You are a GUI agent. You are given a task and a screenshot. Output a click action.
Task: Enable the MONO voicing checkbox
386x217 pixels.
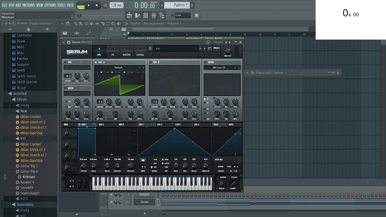tap(216, 167)
